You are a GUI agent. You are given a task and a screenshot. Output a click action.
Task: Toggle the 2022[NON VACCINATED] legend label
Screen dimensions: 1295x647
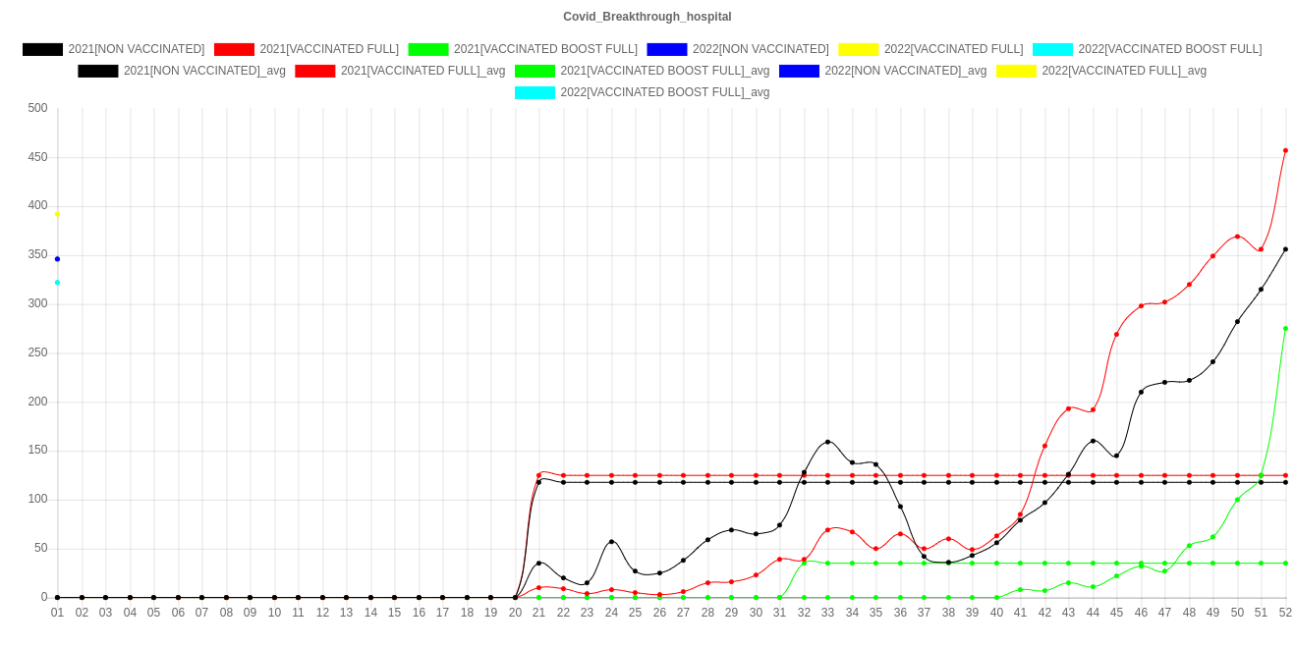(x=760, y=49)
